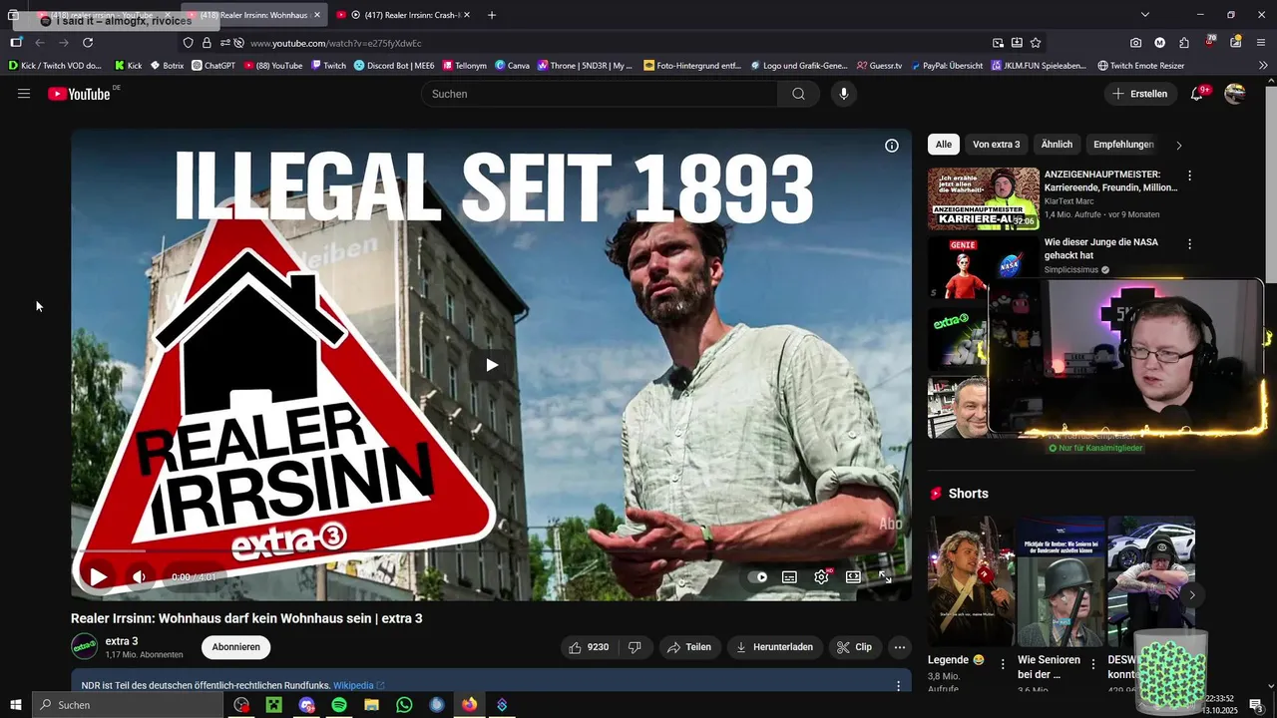
Task: Reload the page in the browser
Action: point(88,43)
